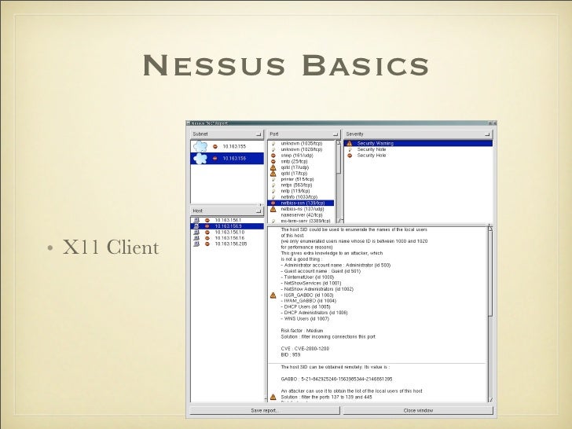Click the 'BID : 959' line

pyautogui.click(x=291, y=354)
